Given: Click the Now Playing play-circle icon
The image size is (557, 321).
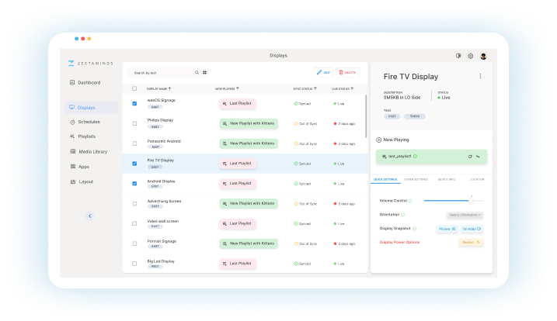Looking at the screenshot, I should [x=378, y=140].
